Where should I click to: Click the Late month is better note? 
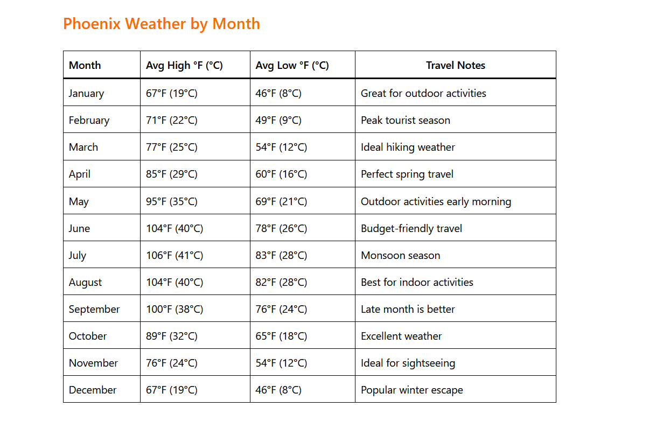408,309
